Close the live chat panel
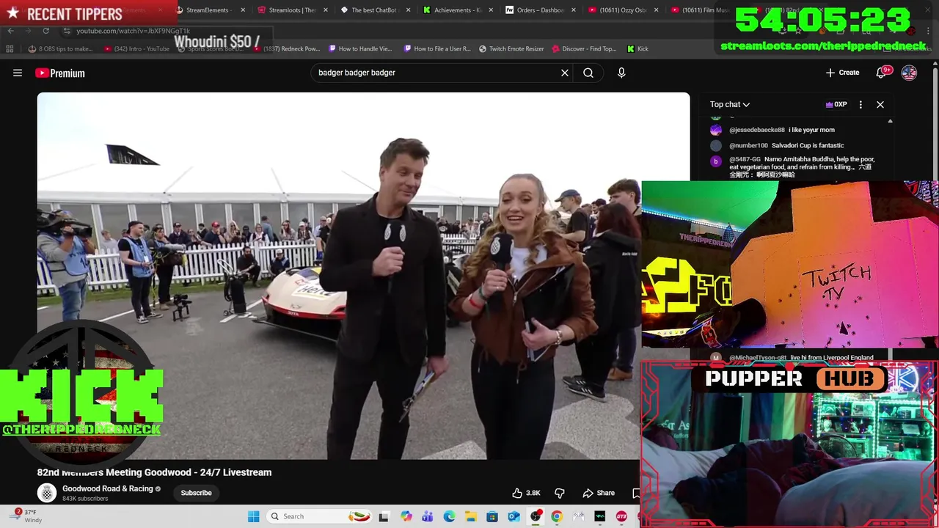This screenshot has height=528, width=939. click(880, 104)
